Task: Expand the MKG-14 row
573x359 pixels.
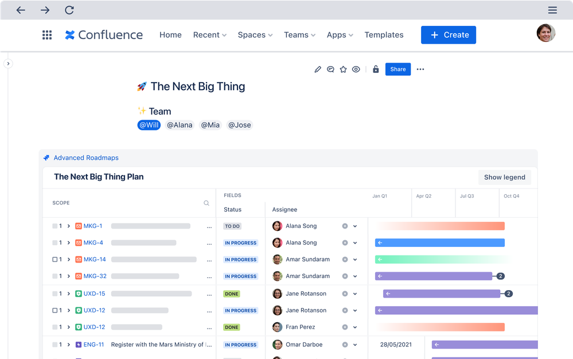Action: tap(68, 260)
